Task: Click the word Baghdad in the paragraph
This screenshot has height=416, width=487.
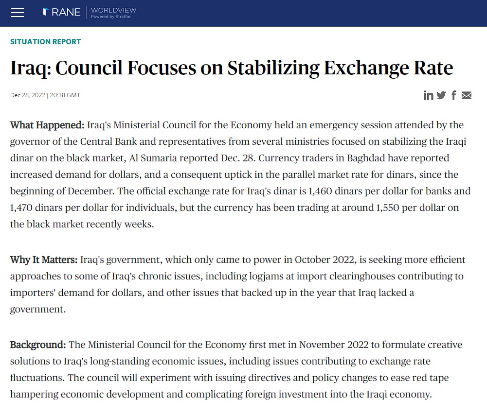Action: click(x=366, y=158)
